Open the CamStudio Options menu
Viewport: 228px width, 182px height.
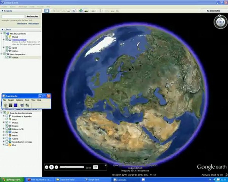pyautogui.click(x=19, y=100)
